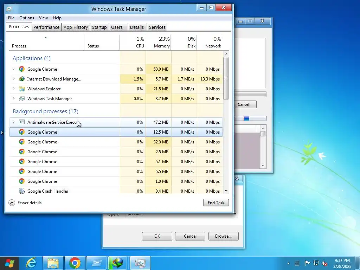The height and width of the screenshot is (270, 360).
Task: Click Chrome icon in the 1.0 MB row
Action: (22, 181)
